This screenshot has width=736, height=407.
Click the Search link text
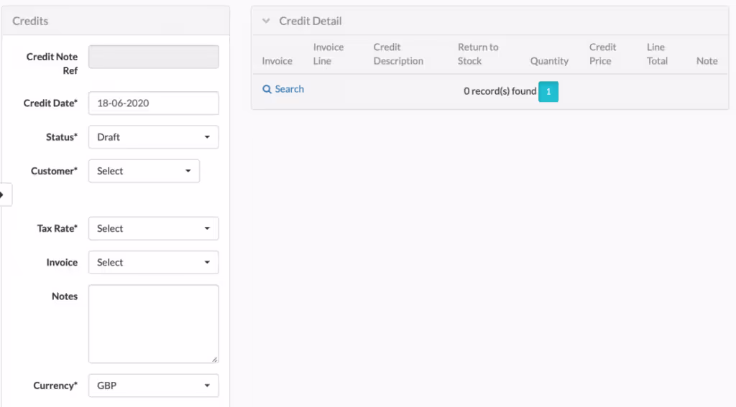(289, 89)
